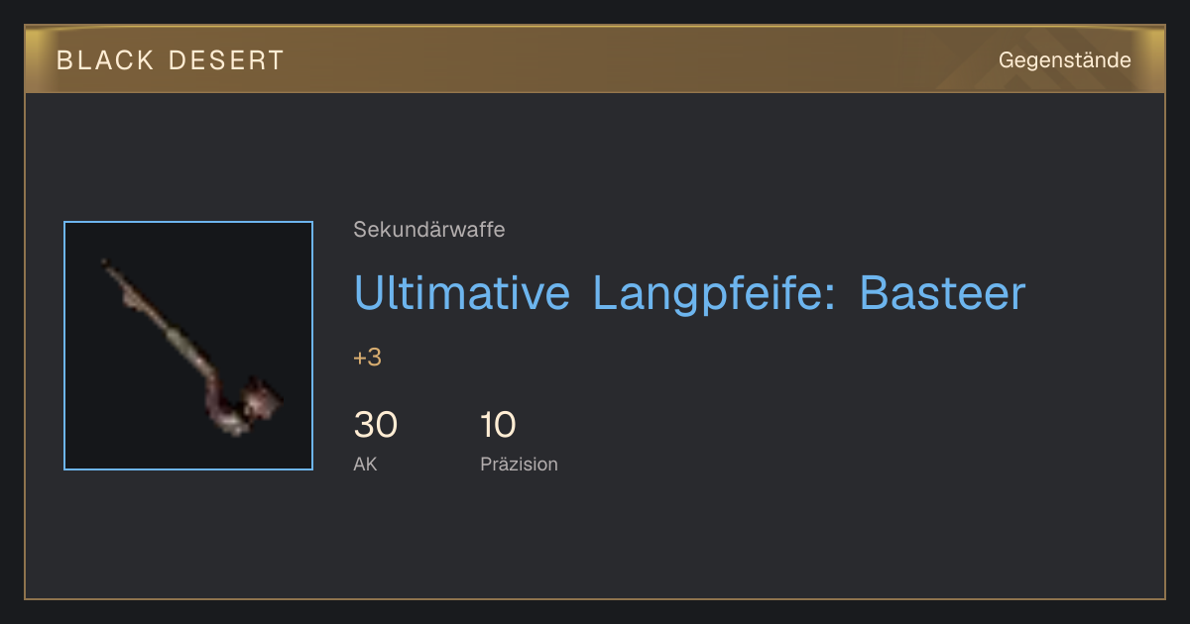Open the BLACK DESERT header logo
1190x624 pixels.
point(171,60)
